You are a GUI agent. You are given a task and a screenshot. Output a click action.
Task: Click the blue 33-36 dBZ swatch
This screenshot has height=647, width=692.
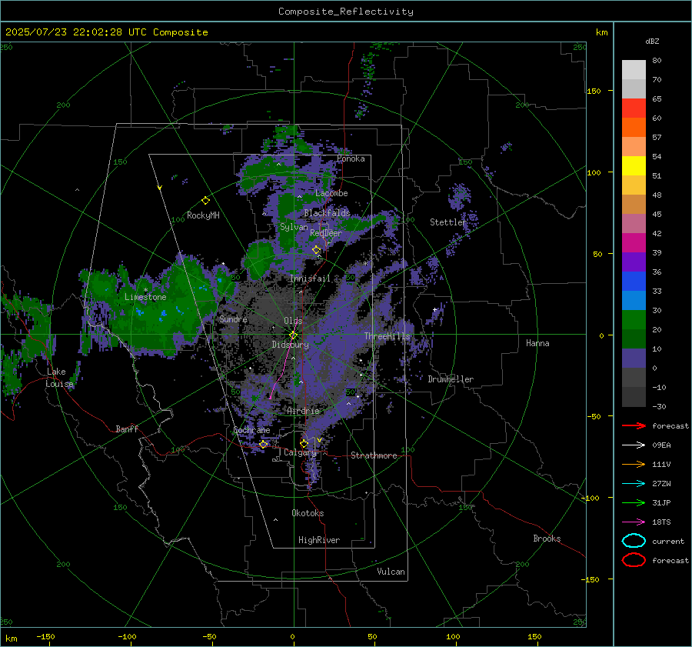[634, 282]
